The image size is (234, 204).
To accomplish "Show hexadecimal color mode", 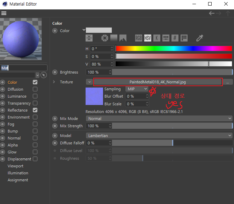I will pyautogui.click(x=175, y=38).
